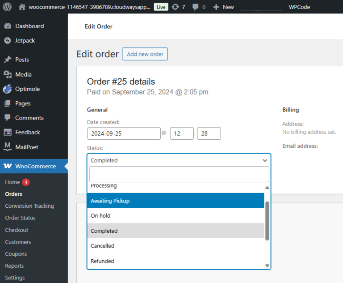The height and width of the screenshot is (283, 343).
Task: Open the updates circular-arrows icon
Action: [x=175, y=7]
